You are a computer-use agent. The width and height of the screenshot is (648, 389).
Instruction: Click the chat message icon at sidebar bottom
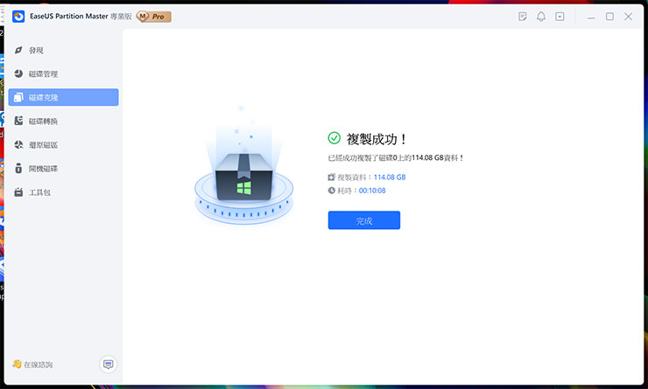tap(109, 365)
